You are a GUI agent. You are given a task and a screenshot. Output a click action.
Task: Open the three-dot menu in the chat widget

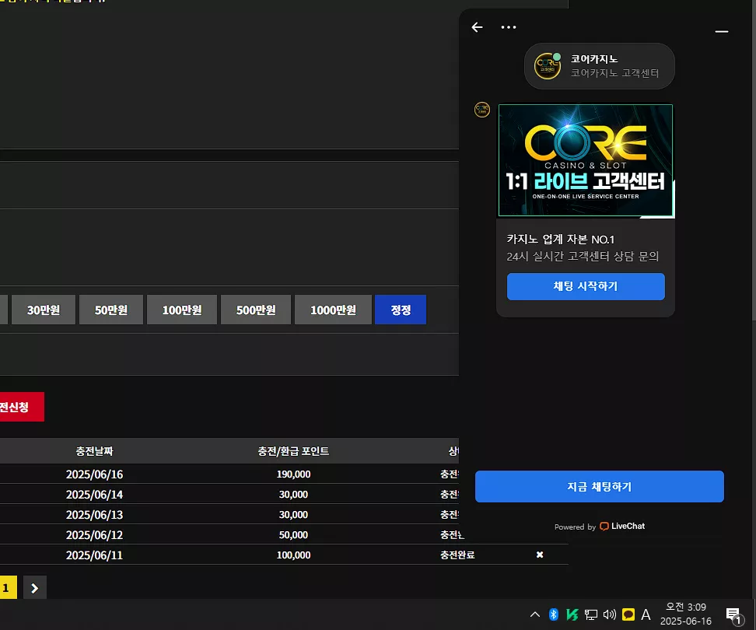point(508,27)
